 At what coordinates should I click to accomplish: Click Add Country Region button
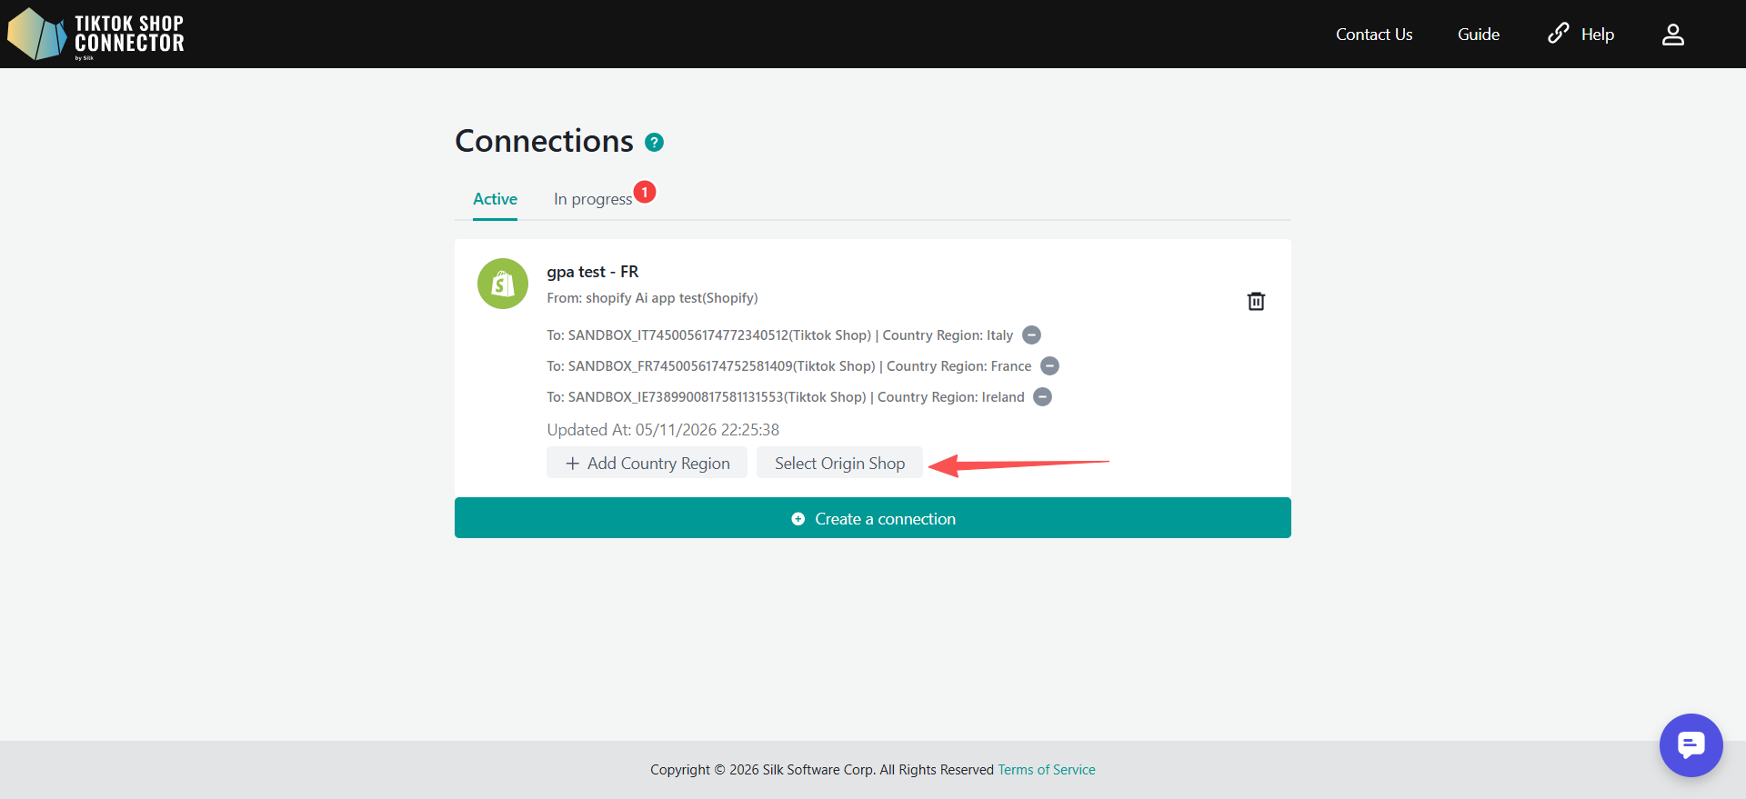pyautogui.click(x=647, y=463)
